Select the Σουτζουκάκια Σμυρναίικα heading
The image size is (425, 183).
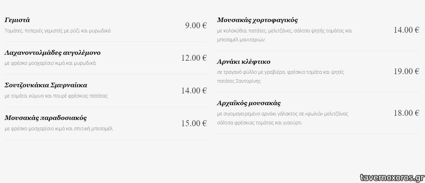(46, 85)
